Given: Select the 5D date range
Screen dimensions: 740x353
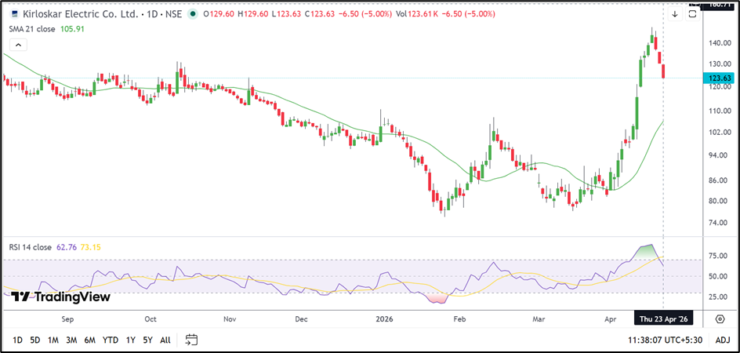Looking at the screenshot, I should point(35,340).
